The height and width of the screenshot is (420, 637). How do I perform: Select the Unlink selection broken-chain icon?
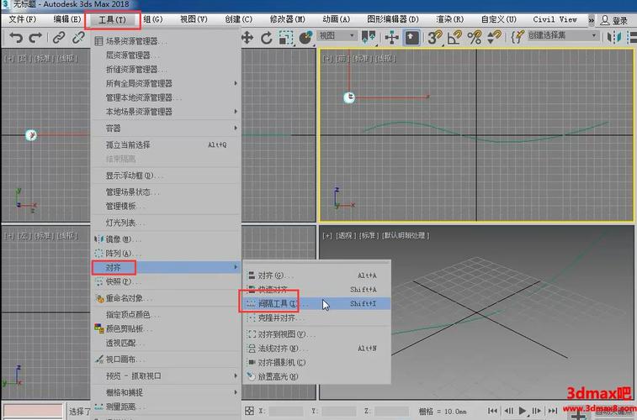coord(78,38)
